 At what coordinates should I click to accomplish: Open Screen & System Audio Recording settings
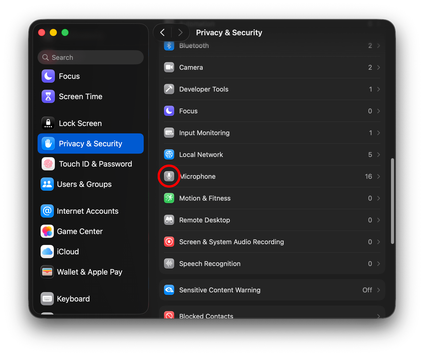click(x=272, y=242)
